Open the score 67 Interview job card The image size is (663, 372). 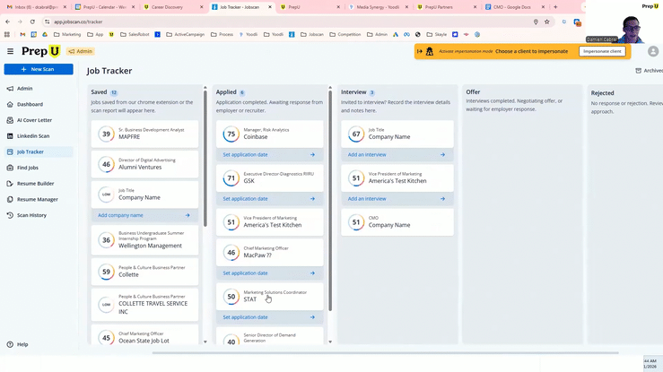click(x=397, y=134)
